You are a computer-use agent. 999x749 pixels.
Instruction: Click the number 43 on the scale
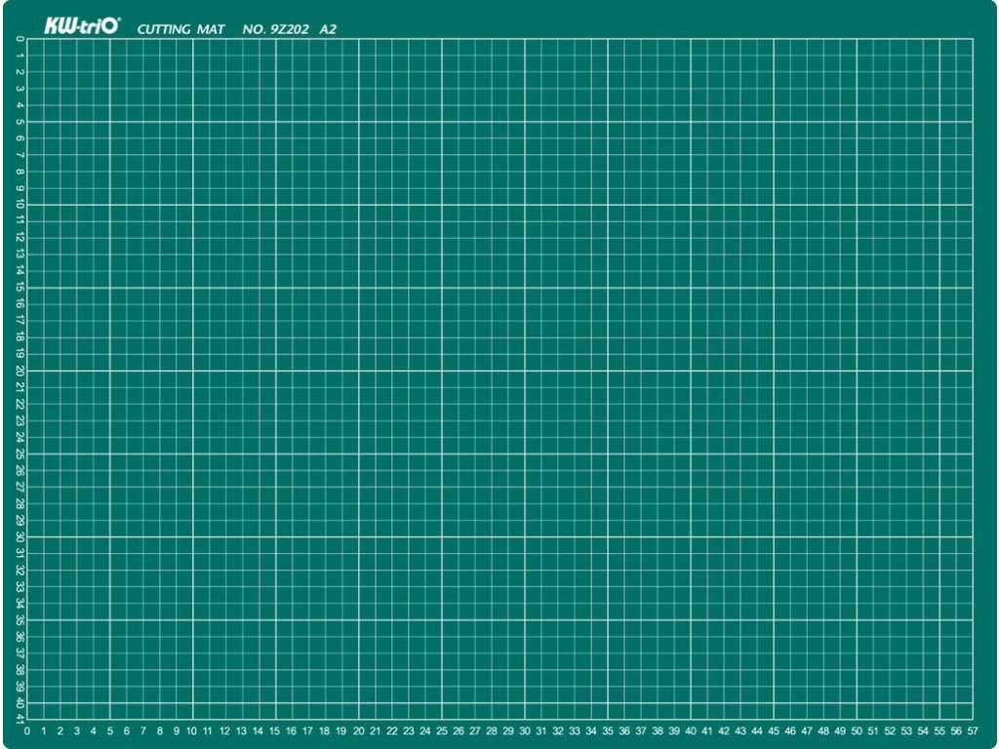click(x=740, y=731)
